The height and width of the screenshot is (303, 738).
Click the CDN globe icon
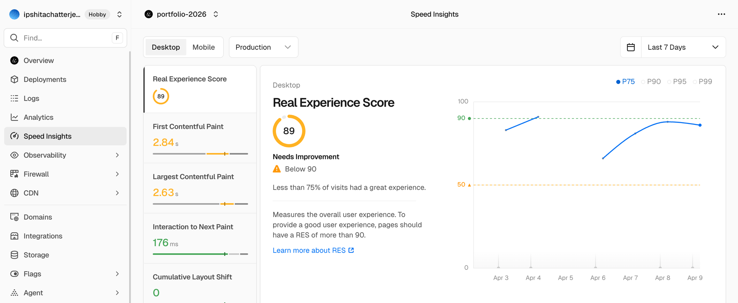coord(14,193)
